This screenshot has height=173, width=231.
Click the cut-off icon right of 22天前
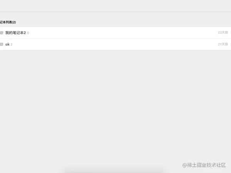pos(231,33)
